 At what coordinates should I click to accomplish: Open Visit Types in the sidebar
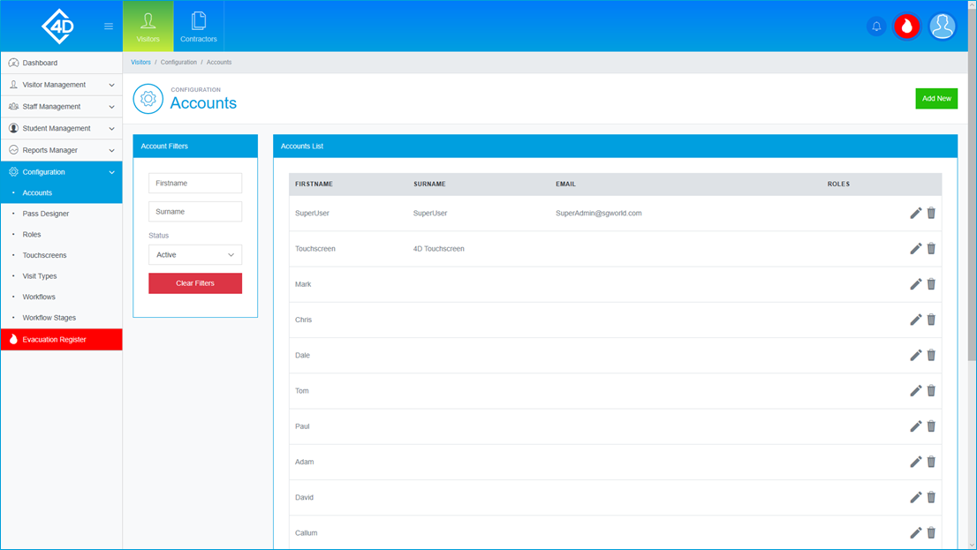pos(62,276)
